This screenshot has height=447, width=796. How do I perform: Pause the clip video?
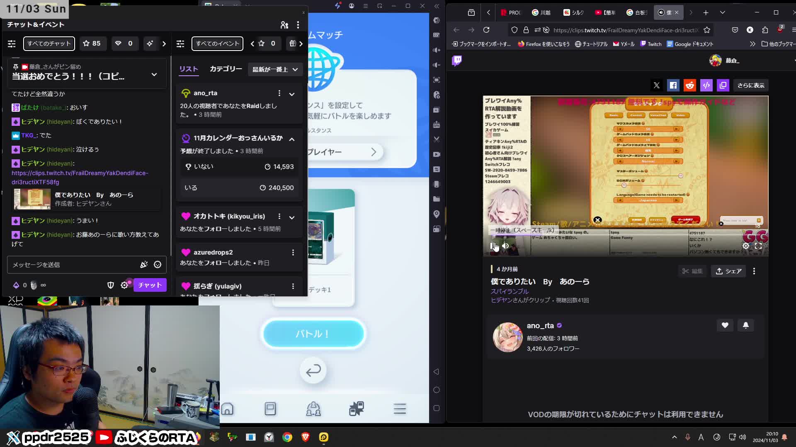(x=493, y=246)
